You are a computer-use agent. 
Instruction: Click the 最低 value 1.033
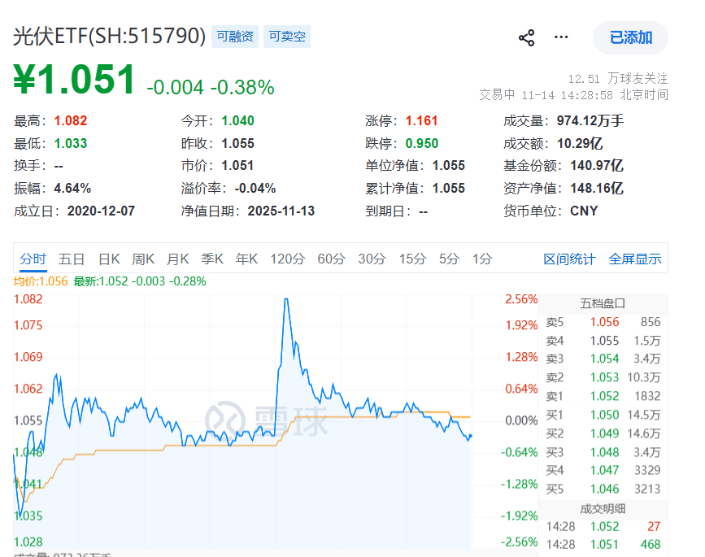[x=71, y=143]
